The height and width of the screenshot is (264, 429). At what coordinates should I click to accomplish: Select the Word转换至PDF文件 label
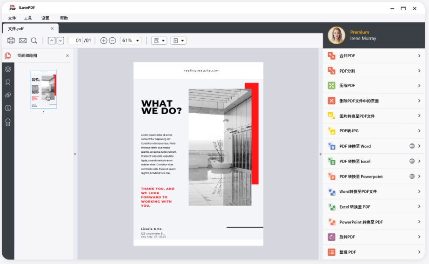point(358,192)
